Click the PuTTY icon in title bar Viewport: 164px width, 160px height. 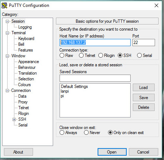4,5
